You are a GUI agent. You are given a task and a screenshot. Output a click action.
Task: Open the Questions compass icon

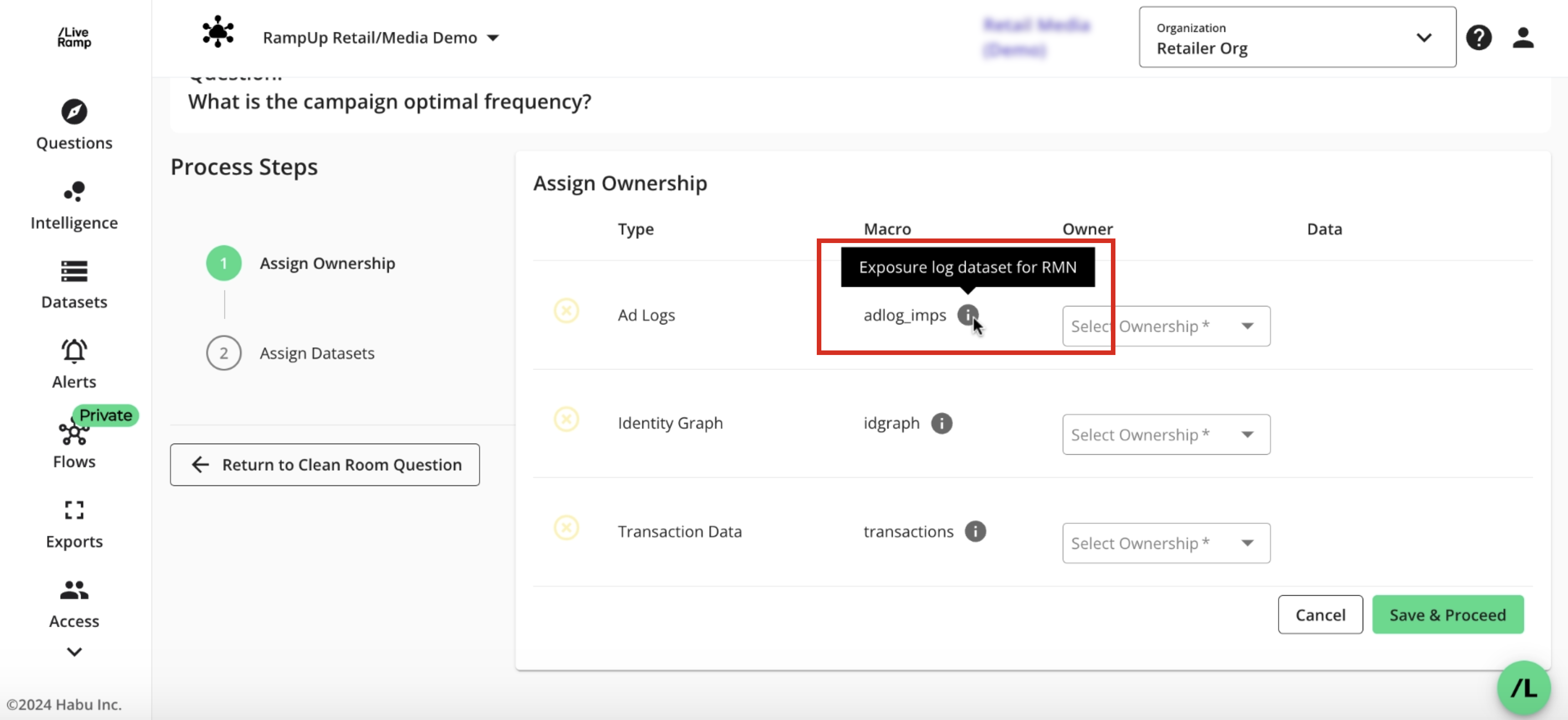pyautogui.click(x=74, y=112)
